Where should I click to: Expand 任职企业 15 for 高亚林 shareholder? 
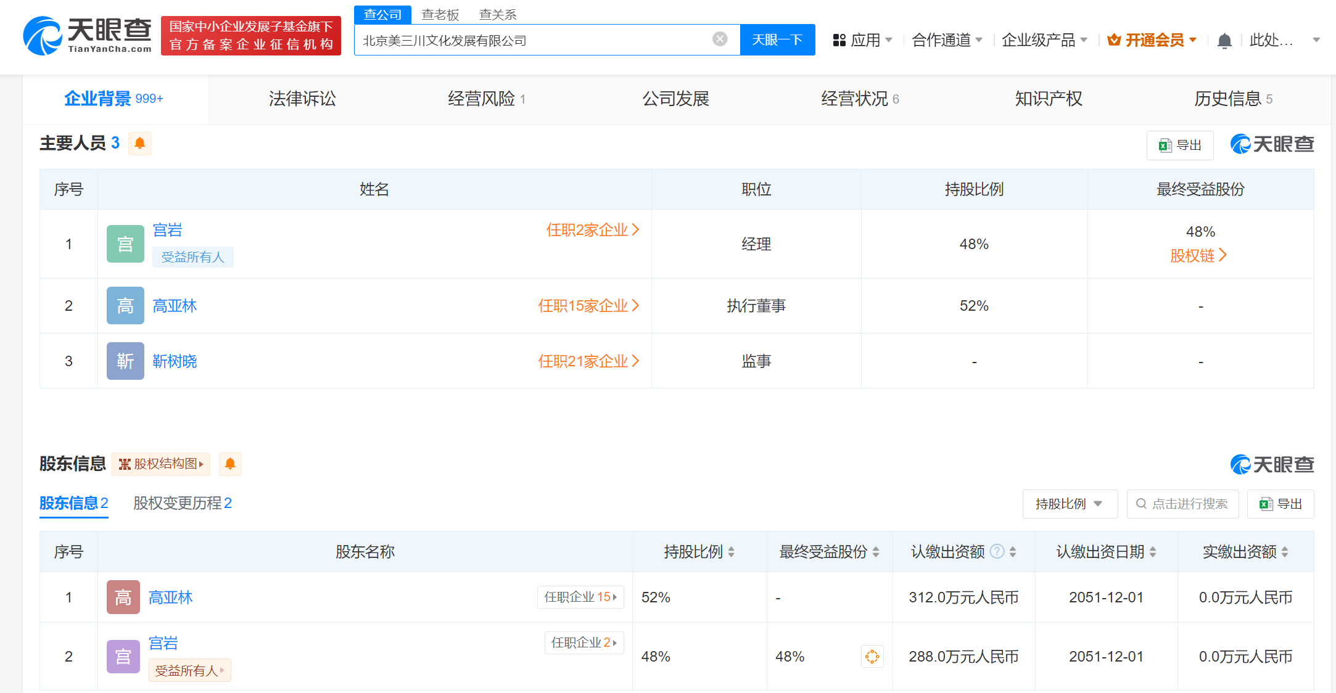point(580,597)
